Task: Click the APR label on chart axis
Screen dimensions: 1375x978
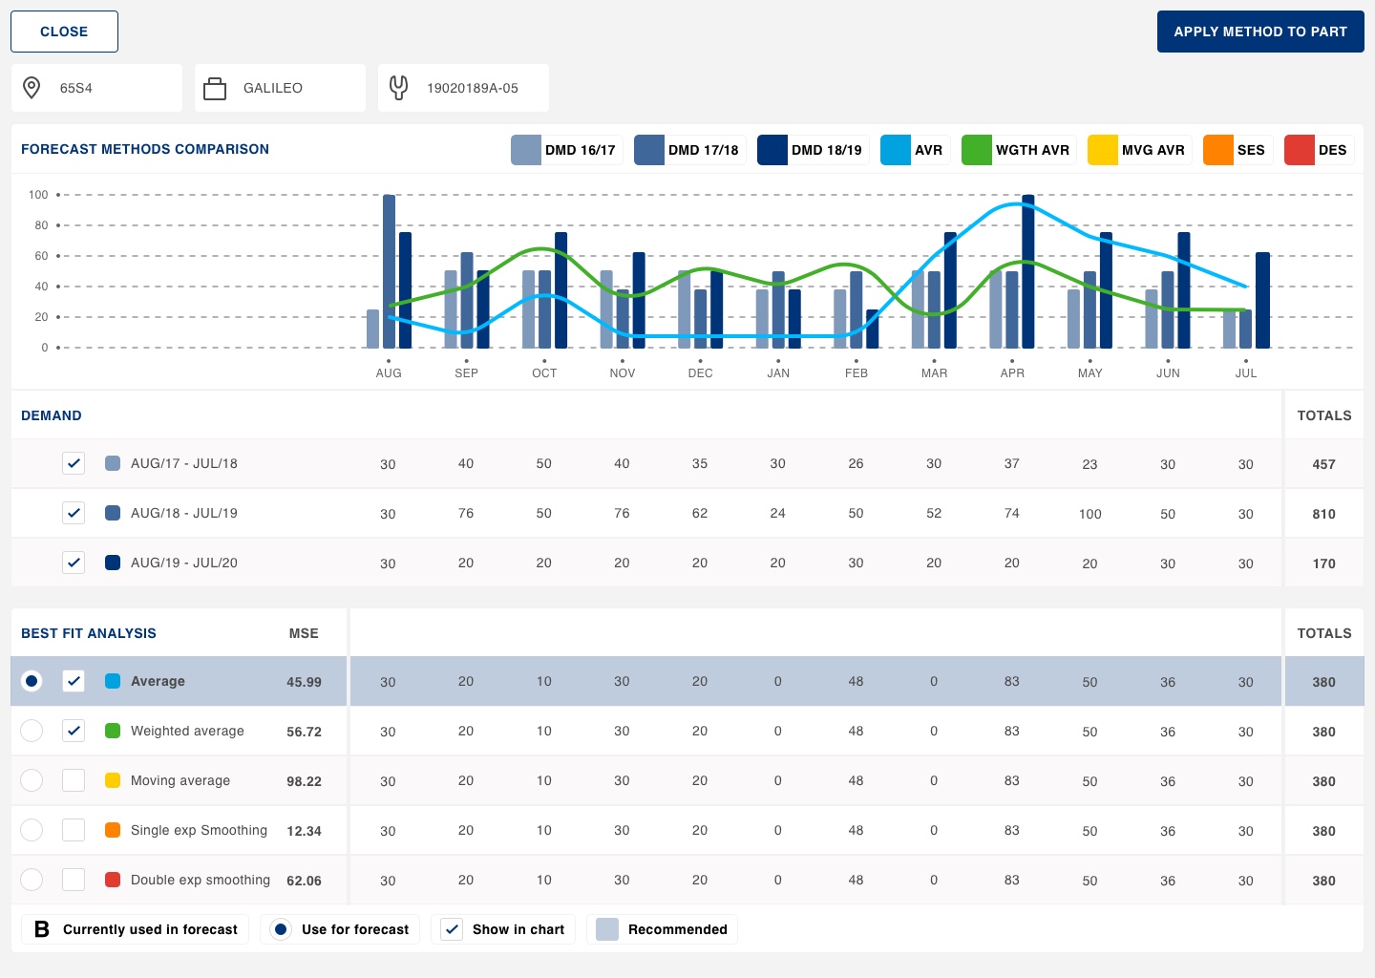Action: (x=1012, y=373)
